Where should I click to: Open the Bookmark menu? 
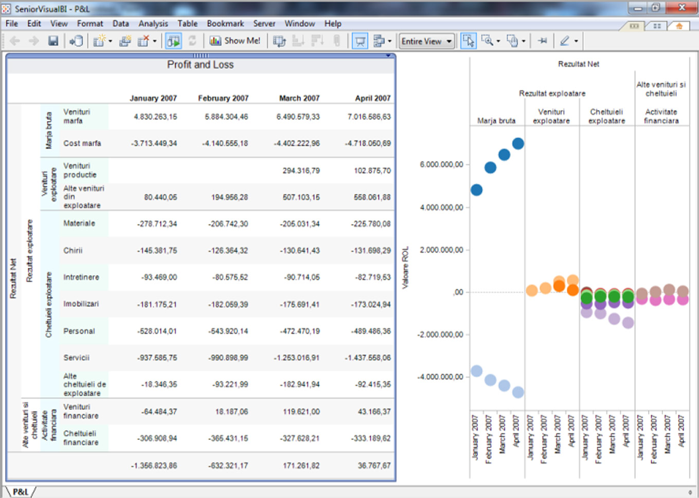pos(225,24)
